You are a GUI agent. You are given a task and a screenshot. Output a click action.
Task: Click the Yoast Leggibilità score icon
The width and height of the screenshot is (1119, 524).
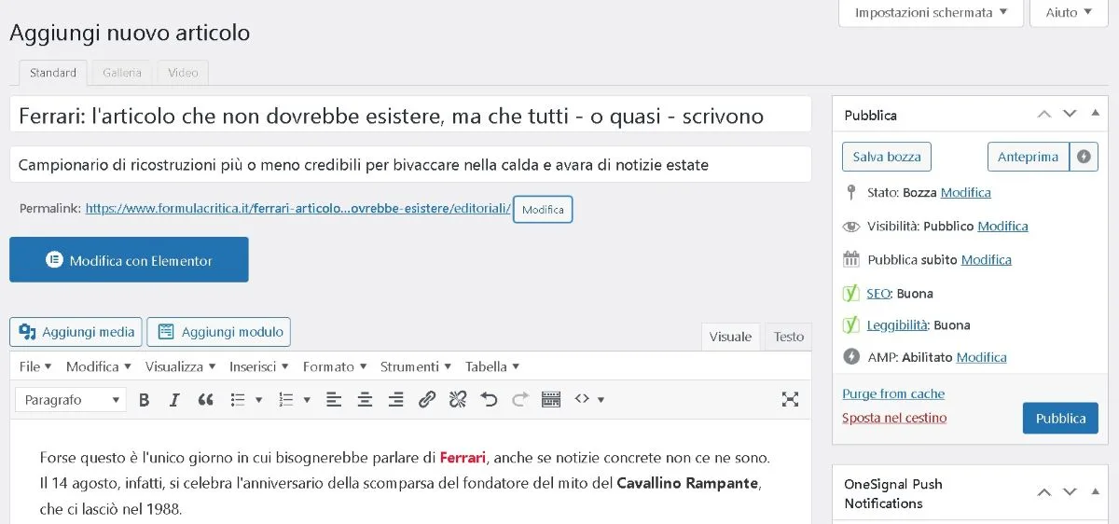point(850,324)
